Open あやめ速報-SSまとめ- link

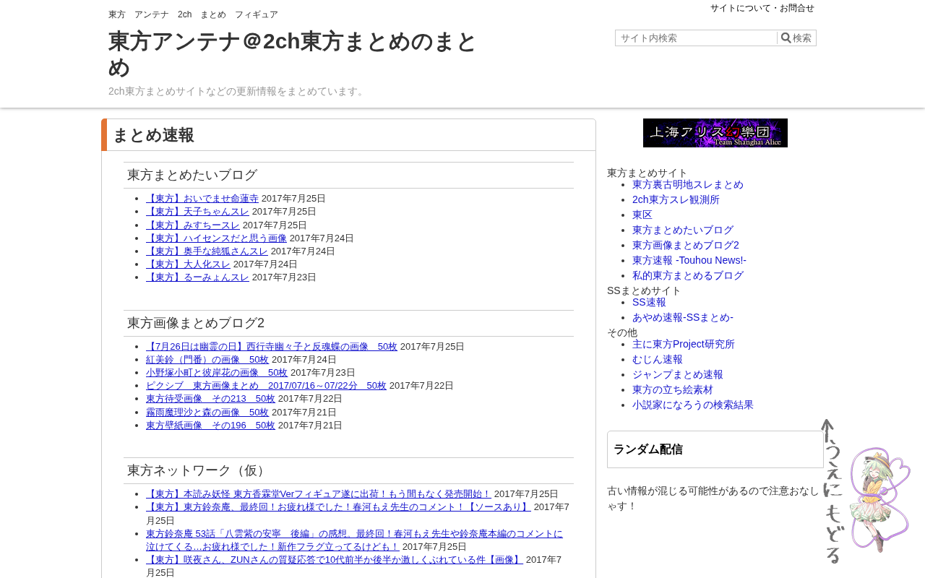click(683, 317)
